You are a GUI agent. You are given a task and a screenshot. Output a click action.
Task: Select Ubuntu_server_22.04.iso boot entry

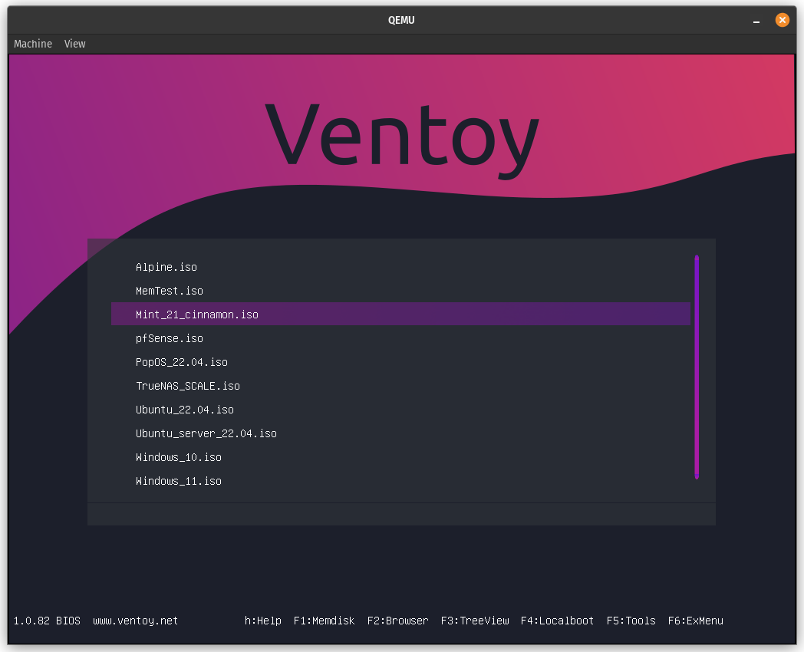click(x=400, y=433)
